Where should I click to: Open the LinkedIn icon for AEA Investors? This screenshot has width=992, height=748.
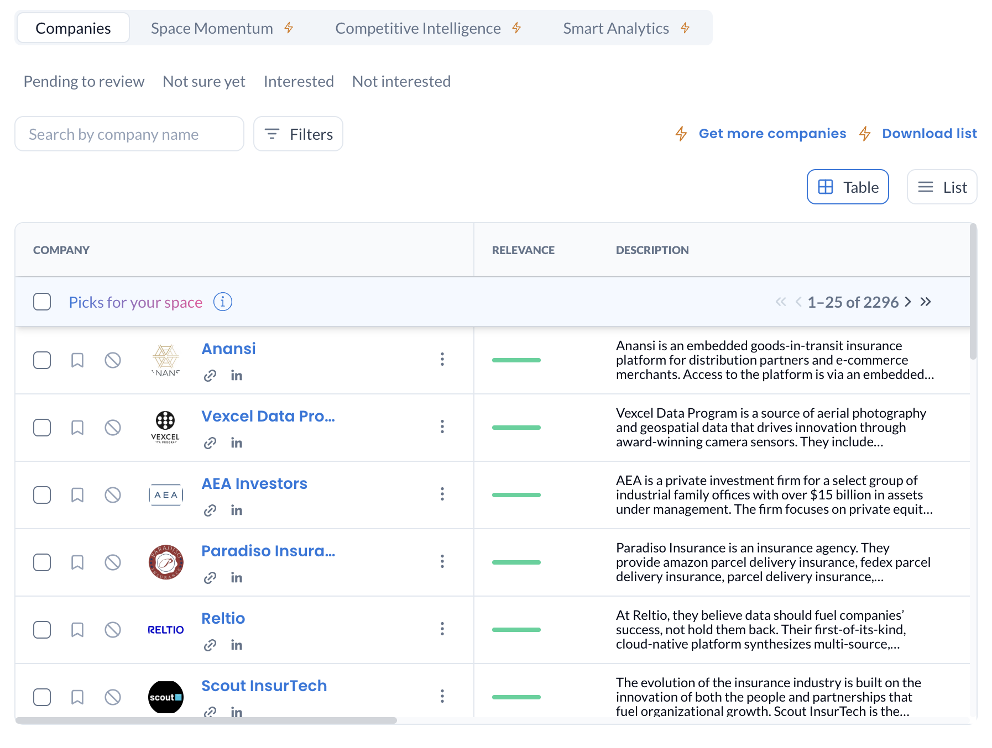(x=237, y=510)
